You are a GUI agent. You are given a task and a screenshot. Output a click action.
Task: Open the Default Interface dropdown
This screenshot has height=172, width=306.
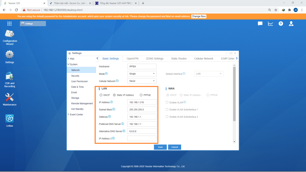pyautogui.click(x=209, y=74)
